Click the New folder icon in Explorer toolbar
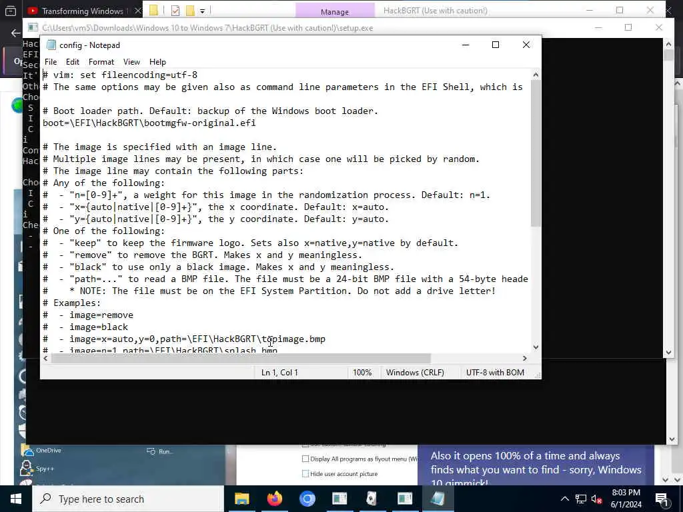Image resolution: width=683 pixels, height=512 pixels. pos(190,11)
